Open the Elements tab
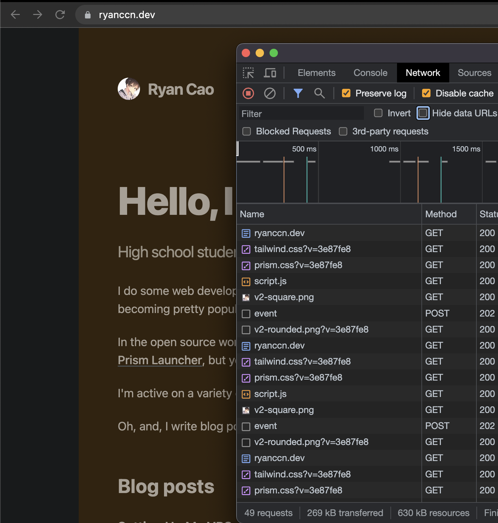 [316, 73]
